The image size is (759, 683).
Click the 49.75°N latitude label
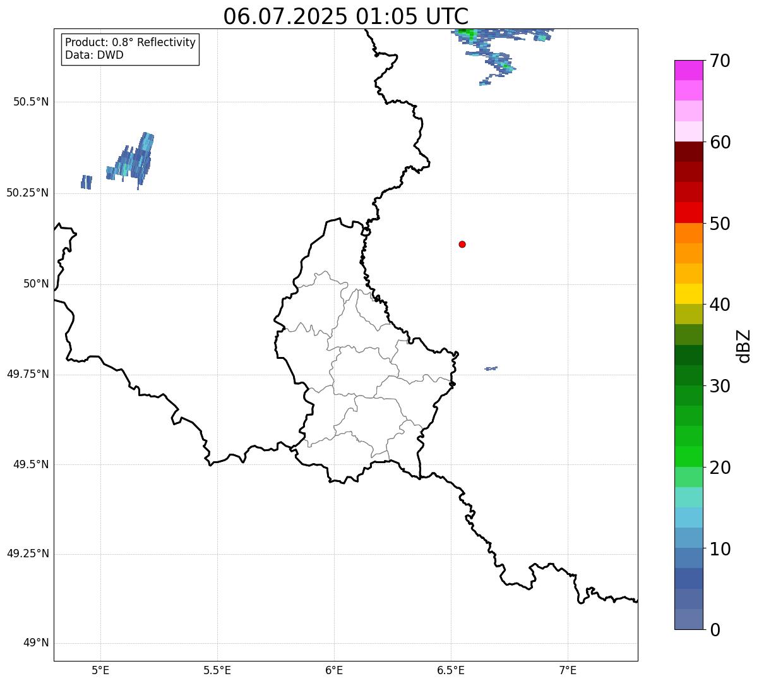click(x=28, y=374)
